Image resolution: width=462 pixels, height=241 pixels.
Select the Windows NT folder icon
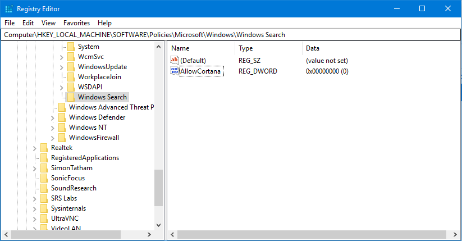point(62,128)
